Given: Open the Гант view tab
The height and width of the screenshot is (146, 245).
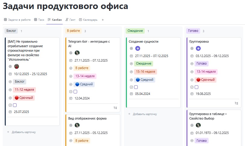Looking at the screenshot, I should [70, 20].
